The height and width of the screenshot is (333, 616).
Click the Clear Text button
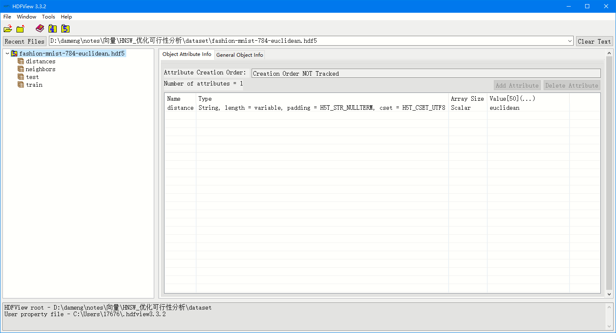coord(594,41)
